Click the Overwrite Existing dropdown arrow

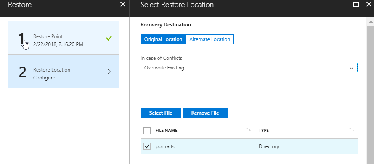351,68
